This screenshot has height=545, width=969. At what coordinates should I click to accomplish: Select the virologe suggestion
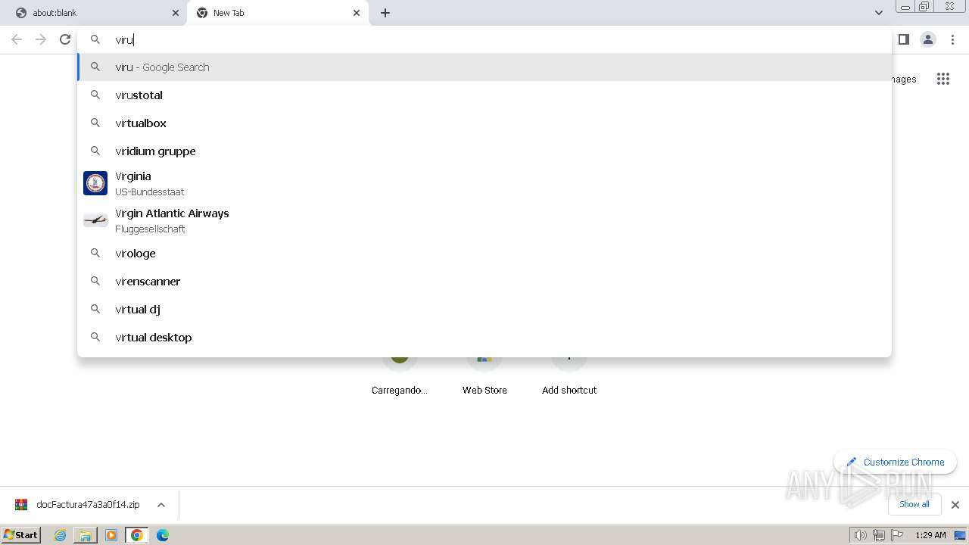[484, 254]
